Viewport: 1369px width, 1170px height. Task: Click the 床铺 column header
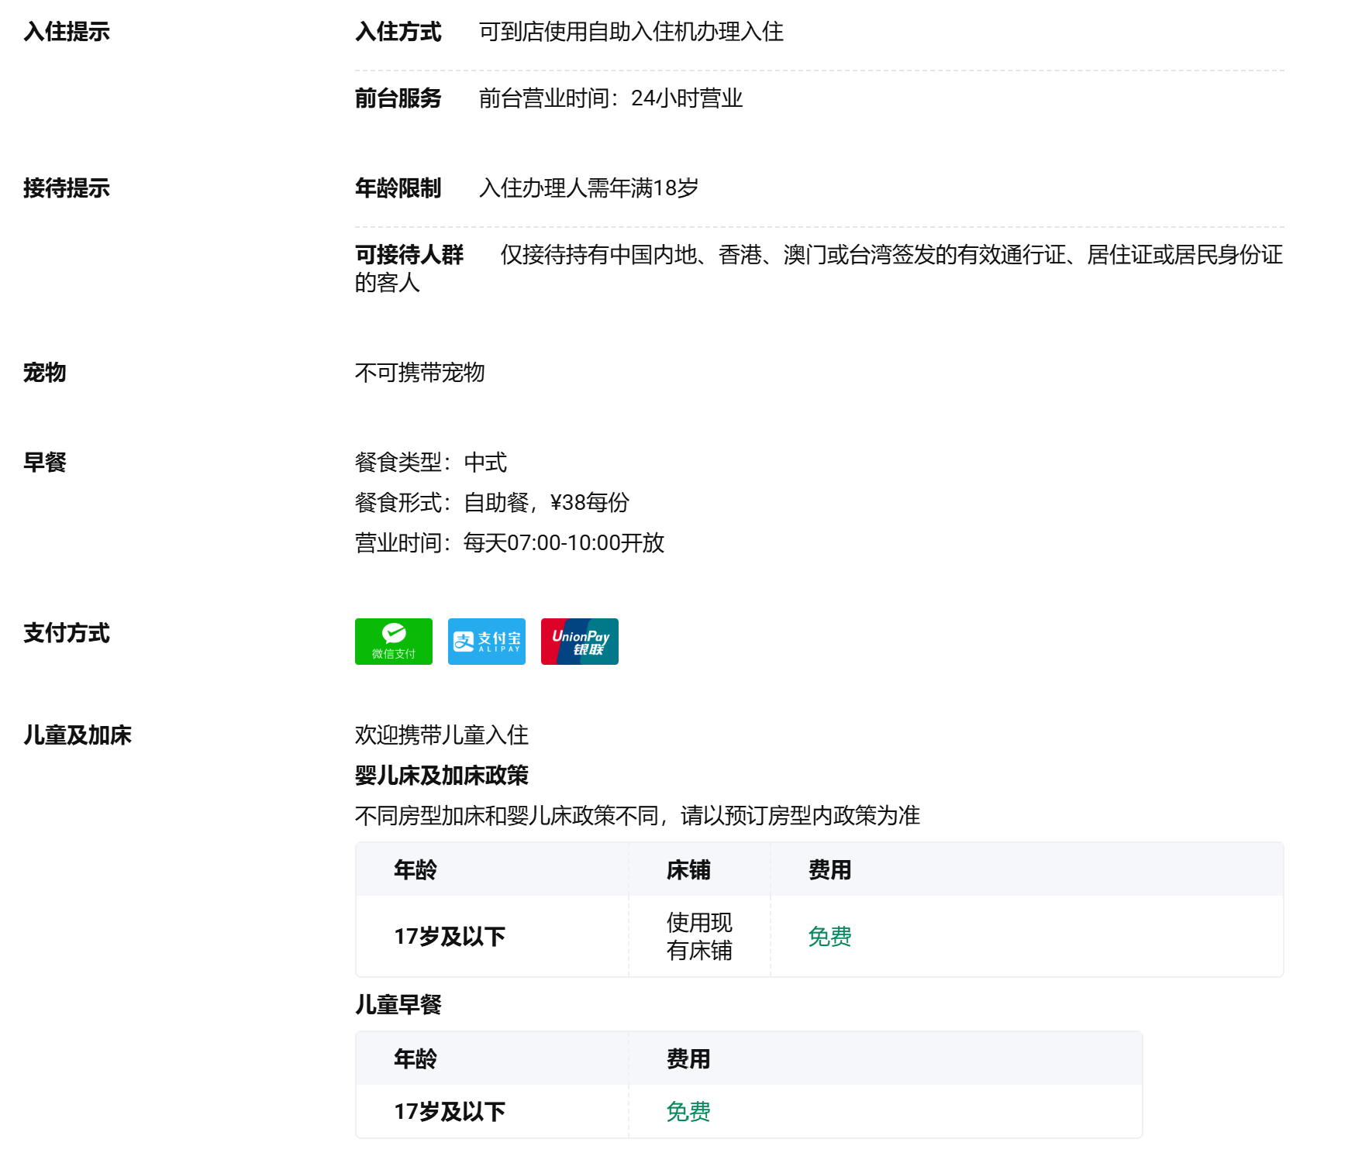688,870
